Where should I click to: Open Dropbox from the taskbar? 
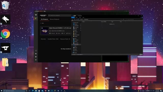point(49,91)
